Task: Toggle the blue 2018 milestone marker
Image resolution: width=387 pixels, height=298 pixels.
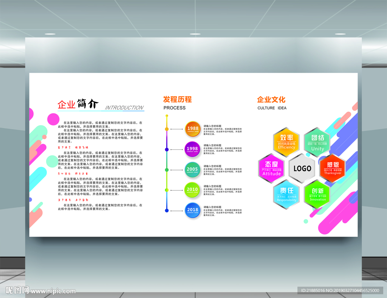Action: [192, 210]
